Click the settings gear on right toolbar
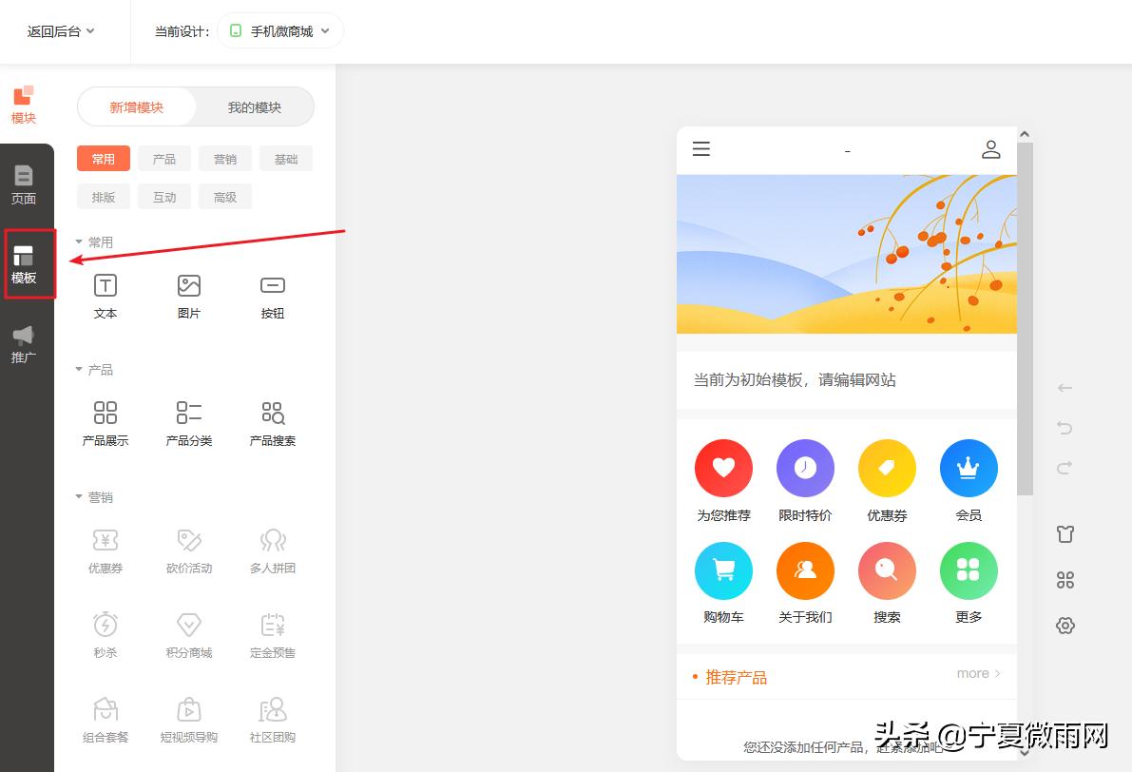Screen dimensions: 1132x772 click(1065, 625)
